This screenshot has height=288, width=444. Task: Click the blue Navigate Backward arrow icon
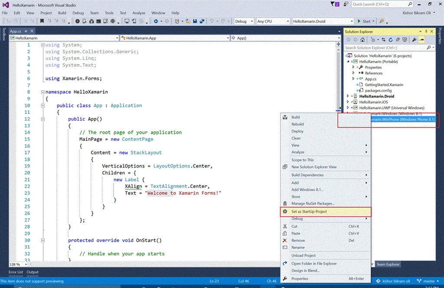[x=156, y=21]
